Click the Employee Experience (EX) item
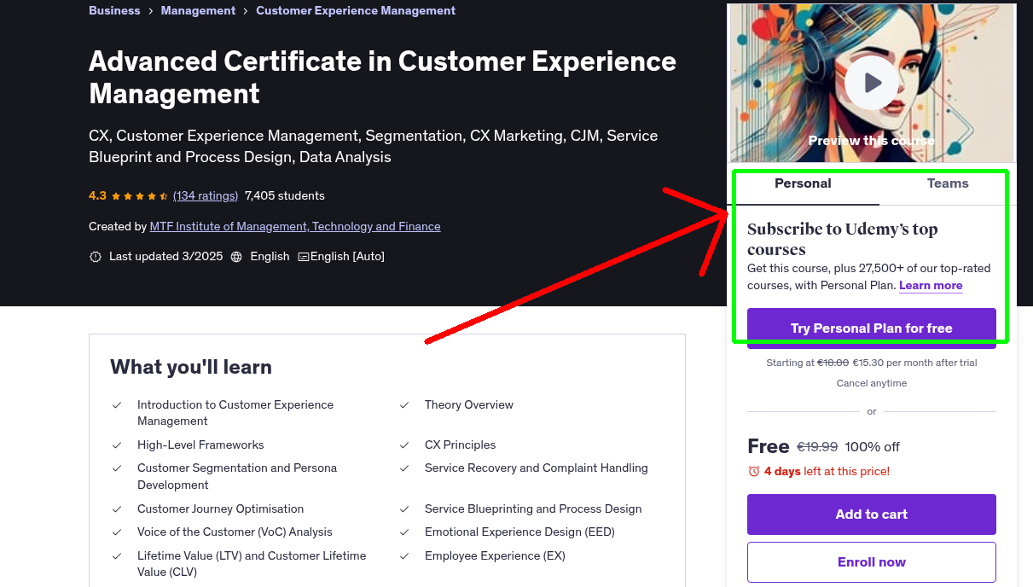Screen dimensions: 1033x587 pos(495,555)
